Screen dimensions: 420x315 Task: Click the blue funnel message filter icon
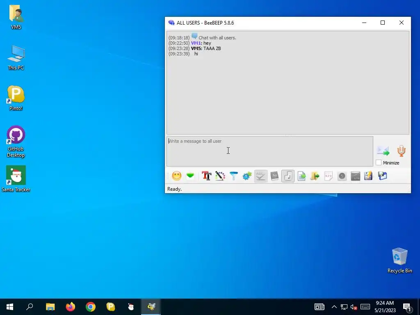234,176
